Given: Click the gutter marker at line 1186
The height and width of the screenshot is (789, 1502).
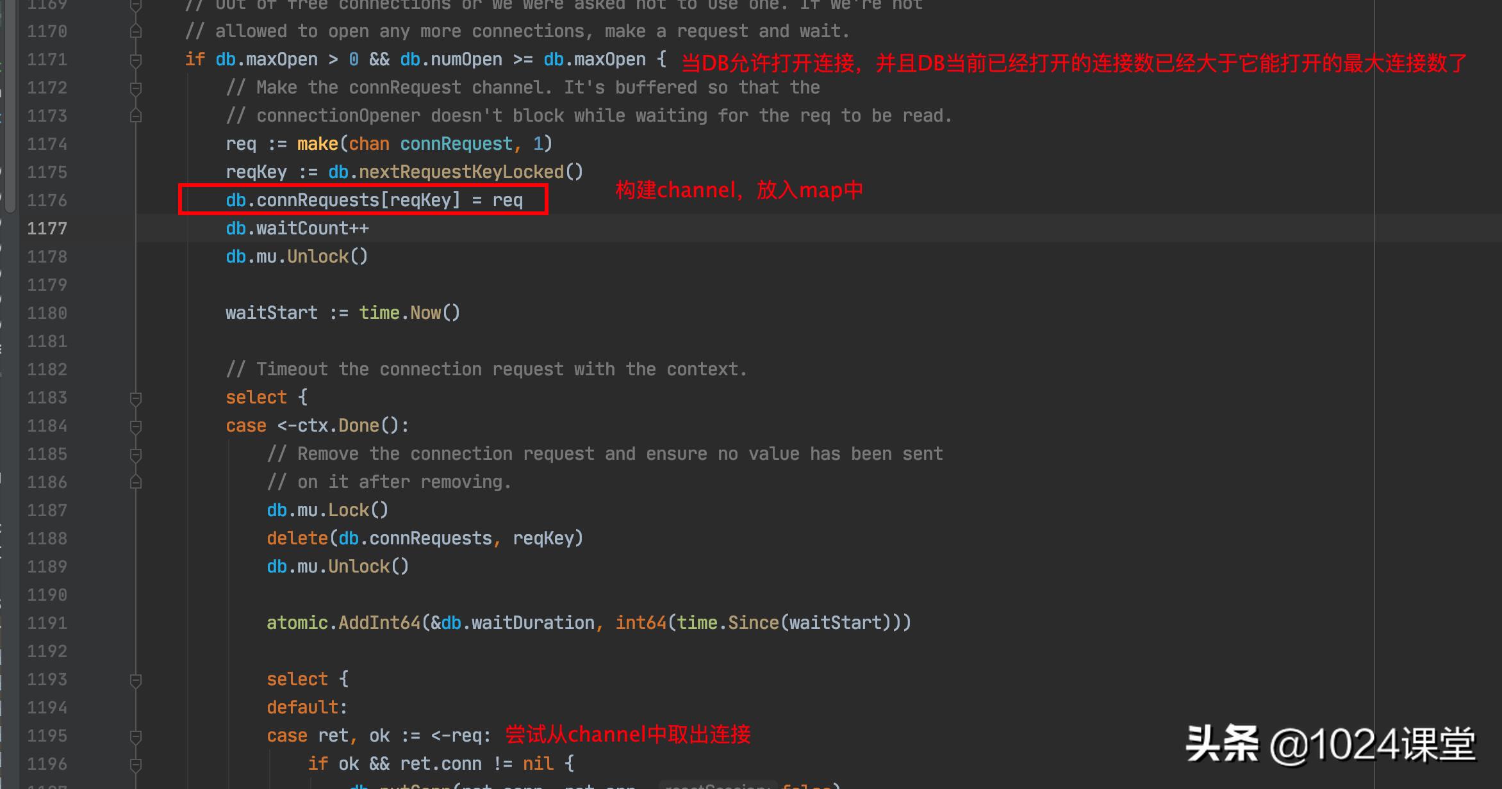Looking at the screenshot, I should [135, 482].
